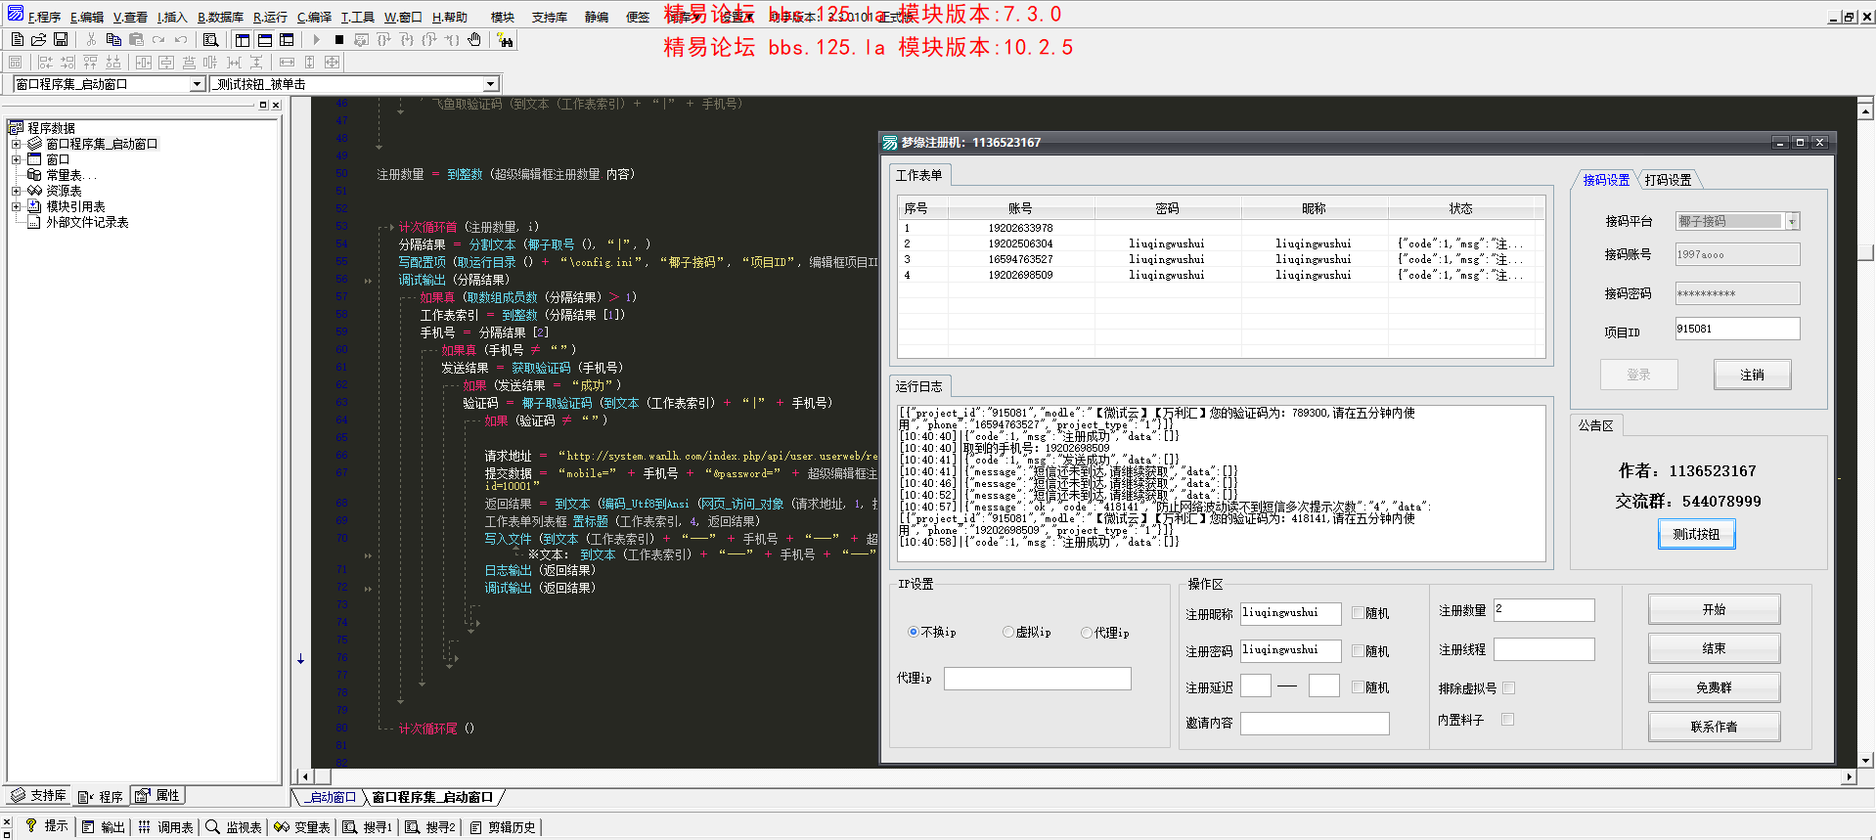Click the Copy icon in toolbar
Image resolution: width=1876 pixels, height=840 pixels.
[x=113, y=40]
